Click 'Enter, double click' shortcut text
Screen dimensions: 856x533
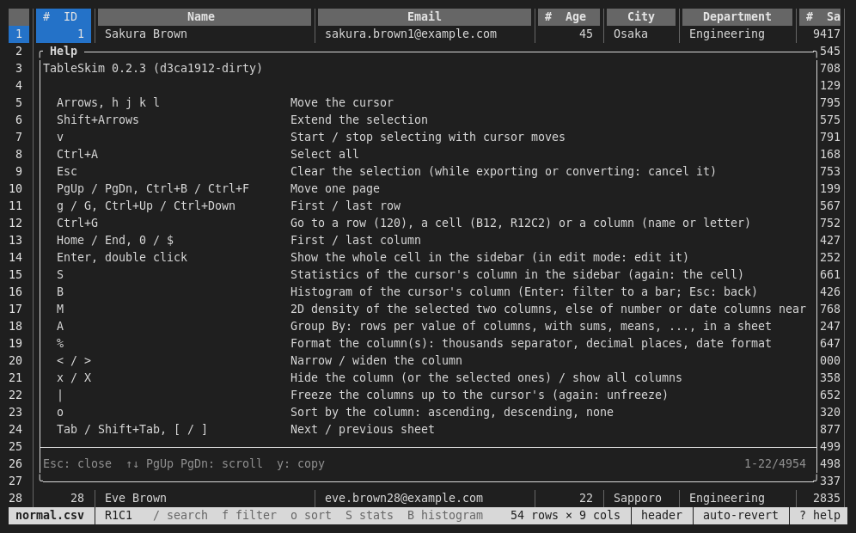point(122,257)
